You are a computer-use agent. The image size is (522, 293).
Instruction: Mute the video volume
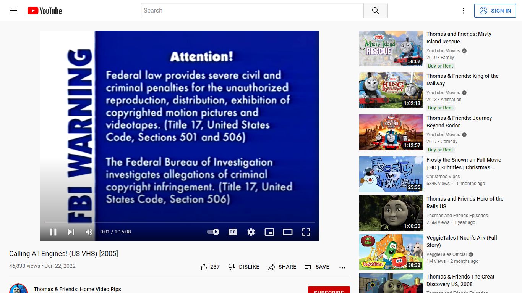(89, 232)
